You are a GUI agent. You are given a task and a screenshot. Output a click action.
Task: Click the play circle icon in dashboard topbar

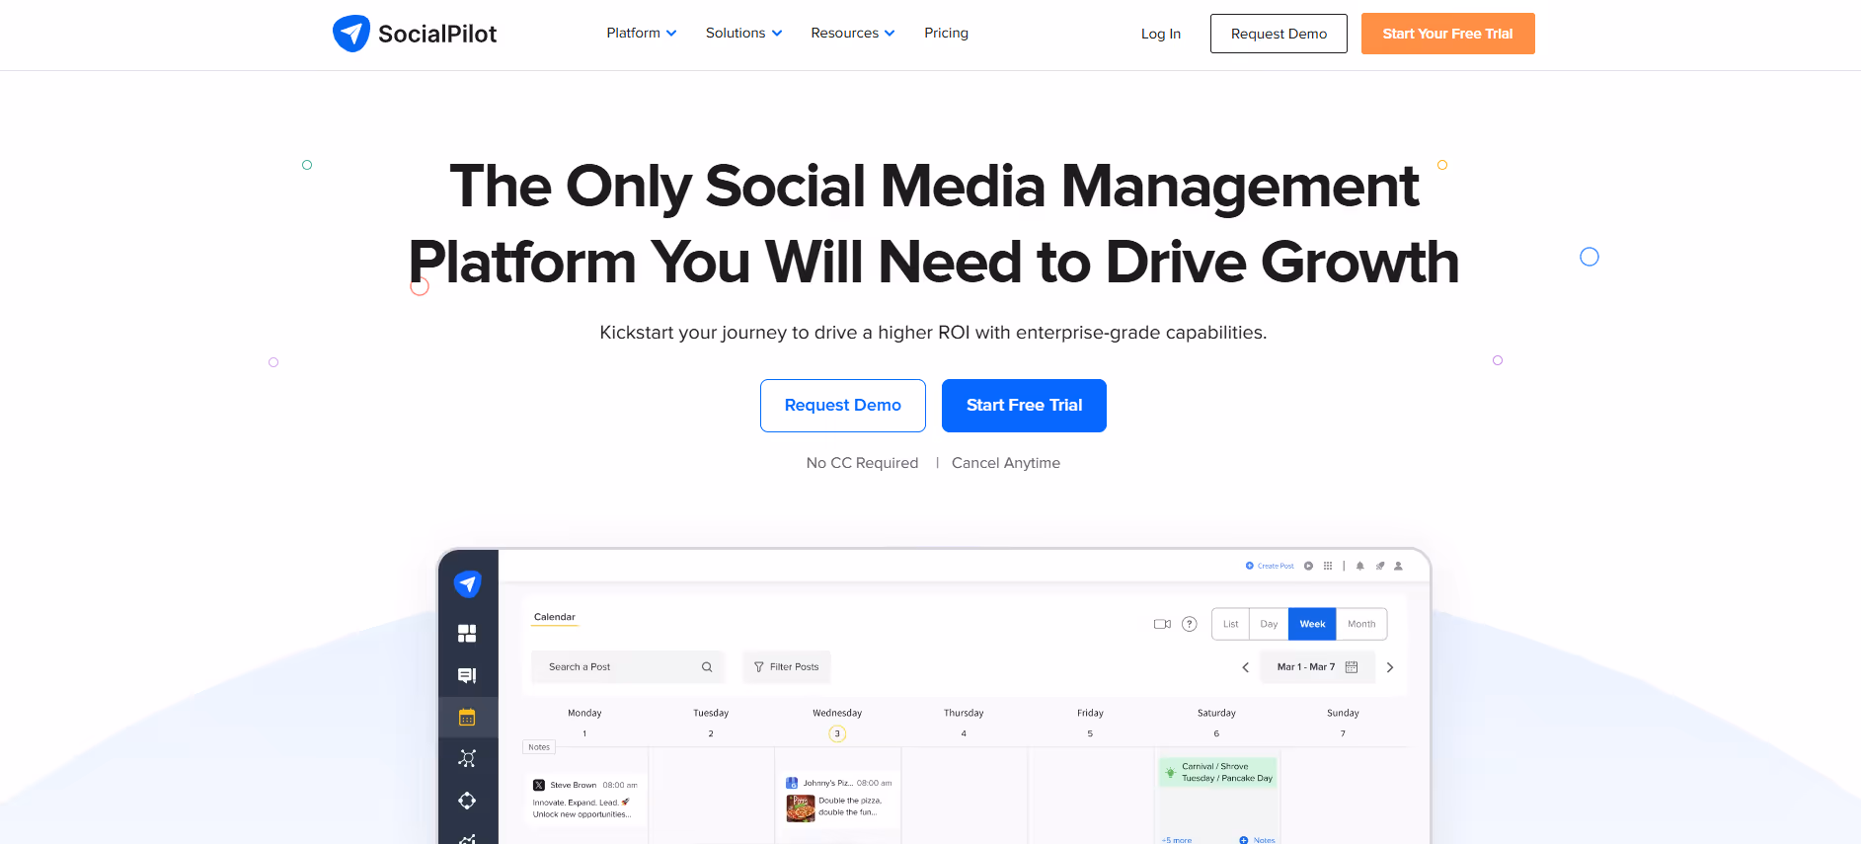point(1308,566)
